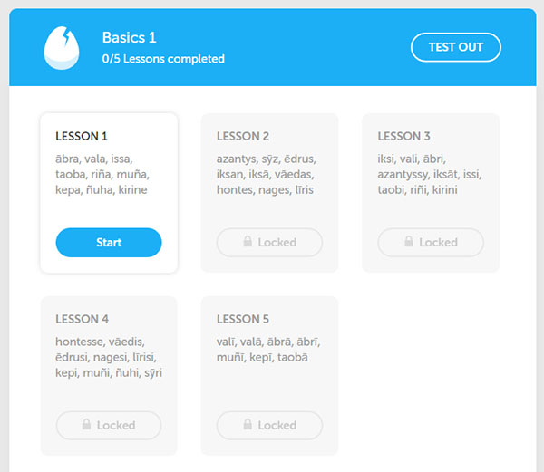Click the Lesson 5 word list text
This screenshot has height=472, width=544.
(x=268, y=350)
